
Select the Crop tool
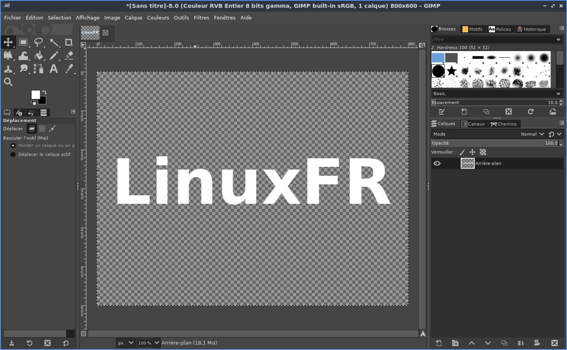coord(69,42)
